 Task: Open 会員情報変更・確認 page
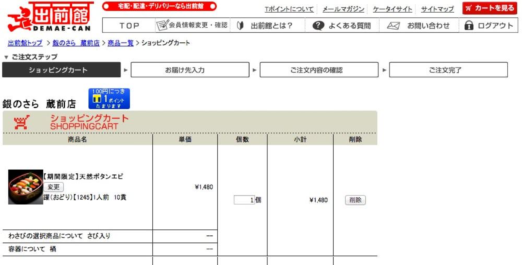(x=192, y=25)
